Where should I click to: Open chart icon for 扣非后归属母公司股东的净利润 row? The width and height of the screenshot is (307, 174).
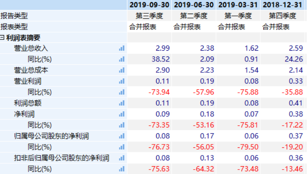coord(122,158)
